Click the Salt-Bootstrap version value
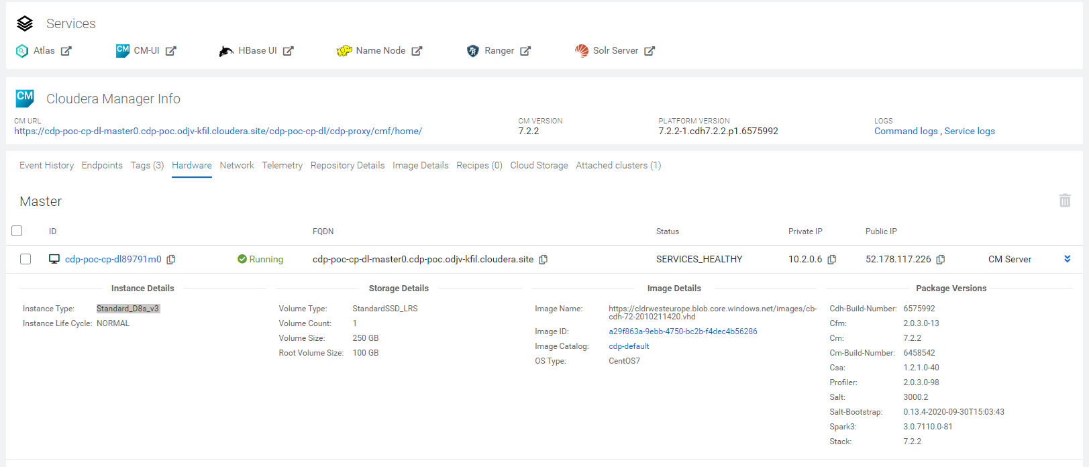This screenshot has height=467, width=1089. [x=953, y=412]
